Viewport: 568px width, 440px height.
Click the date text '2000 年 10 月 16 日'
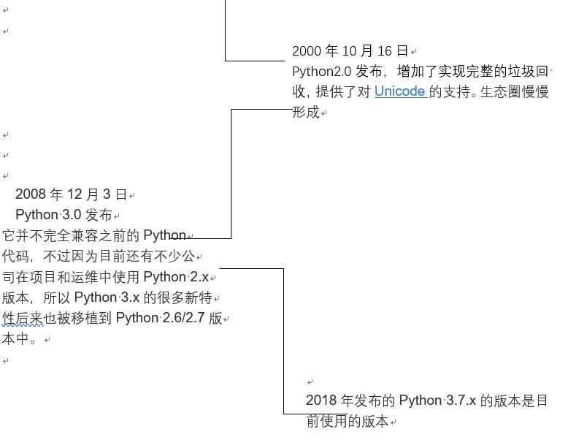pyautogui.click(x=350, y=50)
